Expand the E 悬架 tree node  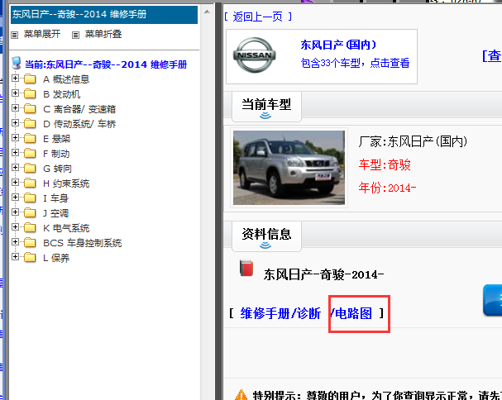tap(15, 137)
